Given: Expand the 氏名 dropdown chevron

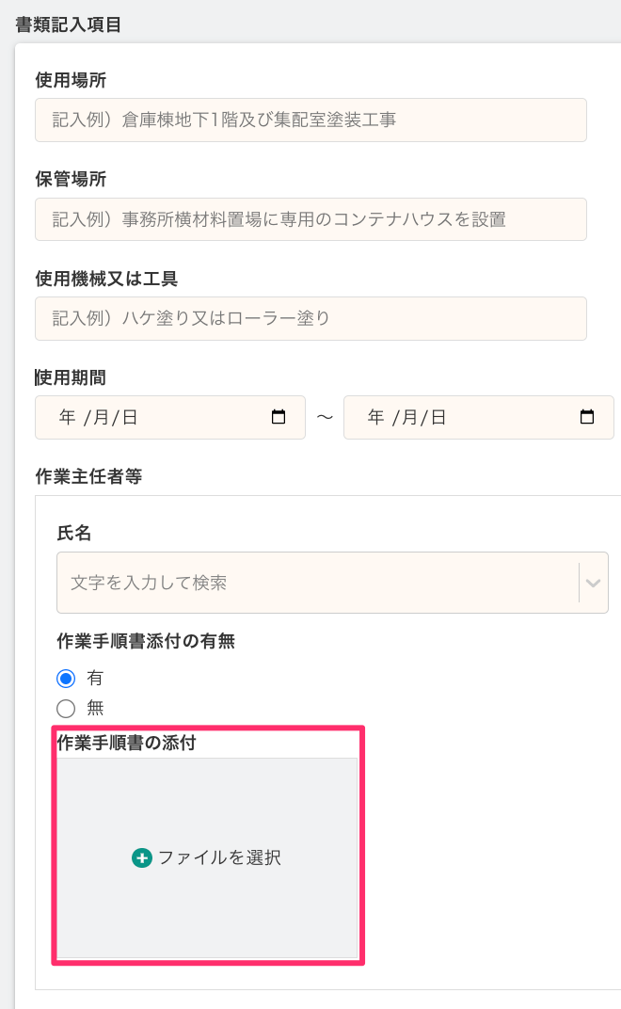Looking at the screenshot, I should coord(593,583).
